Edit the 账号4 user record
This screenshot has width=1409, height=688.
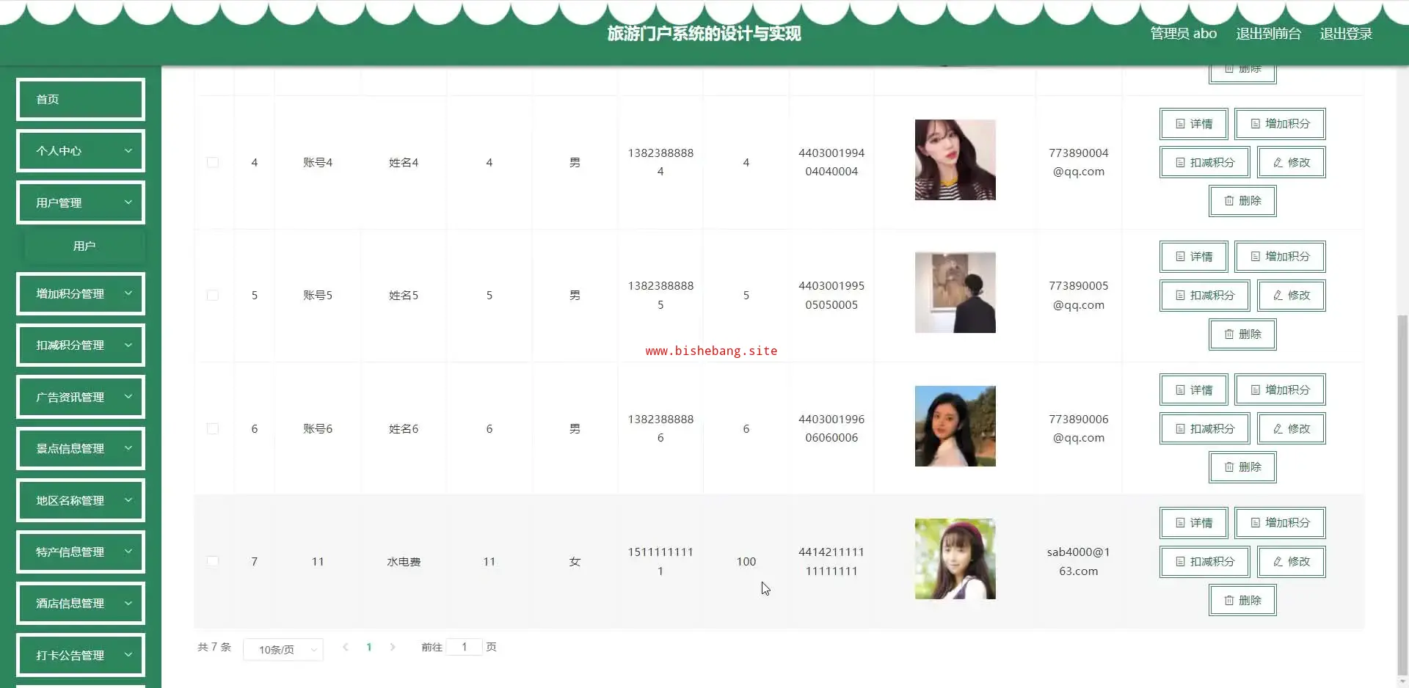click(1291, 162)
